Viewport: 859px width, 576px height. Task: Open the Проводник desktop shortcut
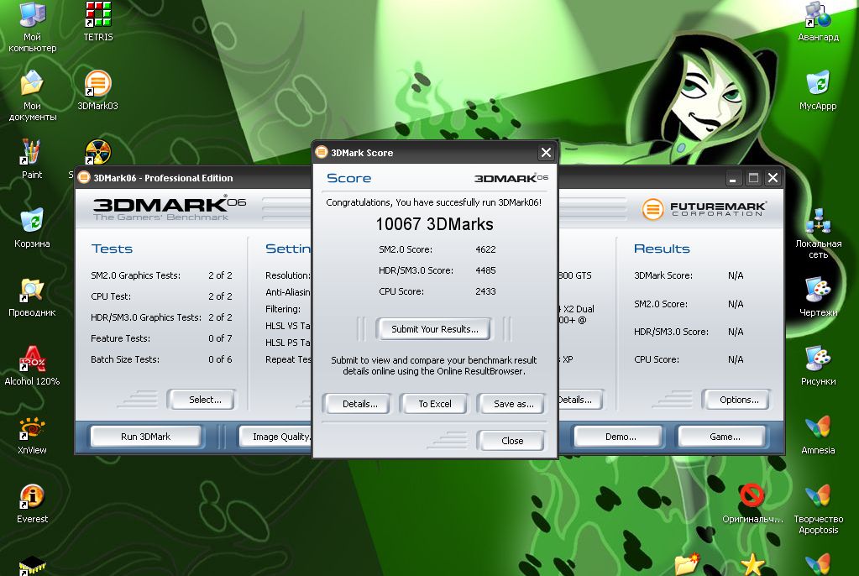tap(32, 297)
